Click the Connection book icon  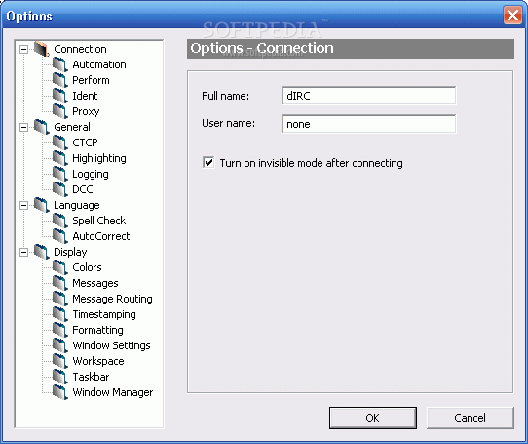tap(42, 49)
